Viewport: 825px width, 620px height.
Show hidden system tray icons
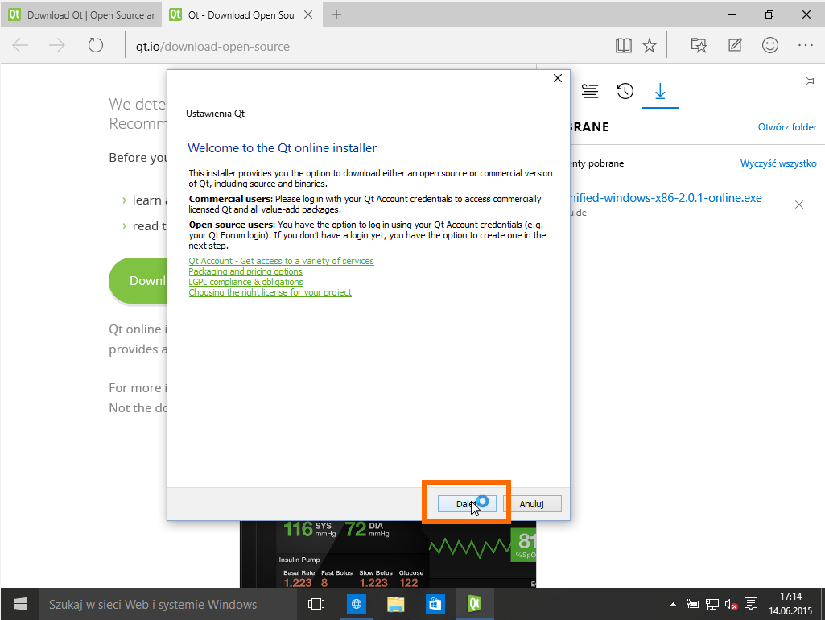[x=673, y=604]
